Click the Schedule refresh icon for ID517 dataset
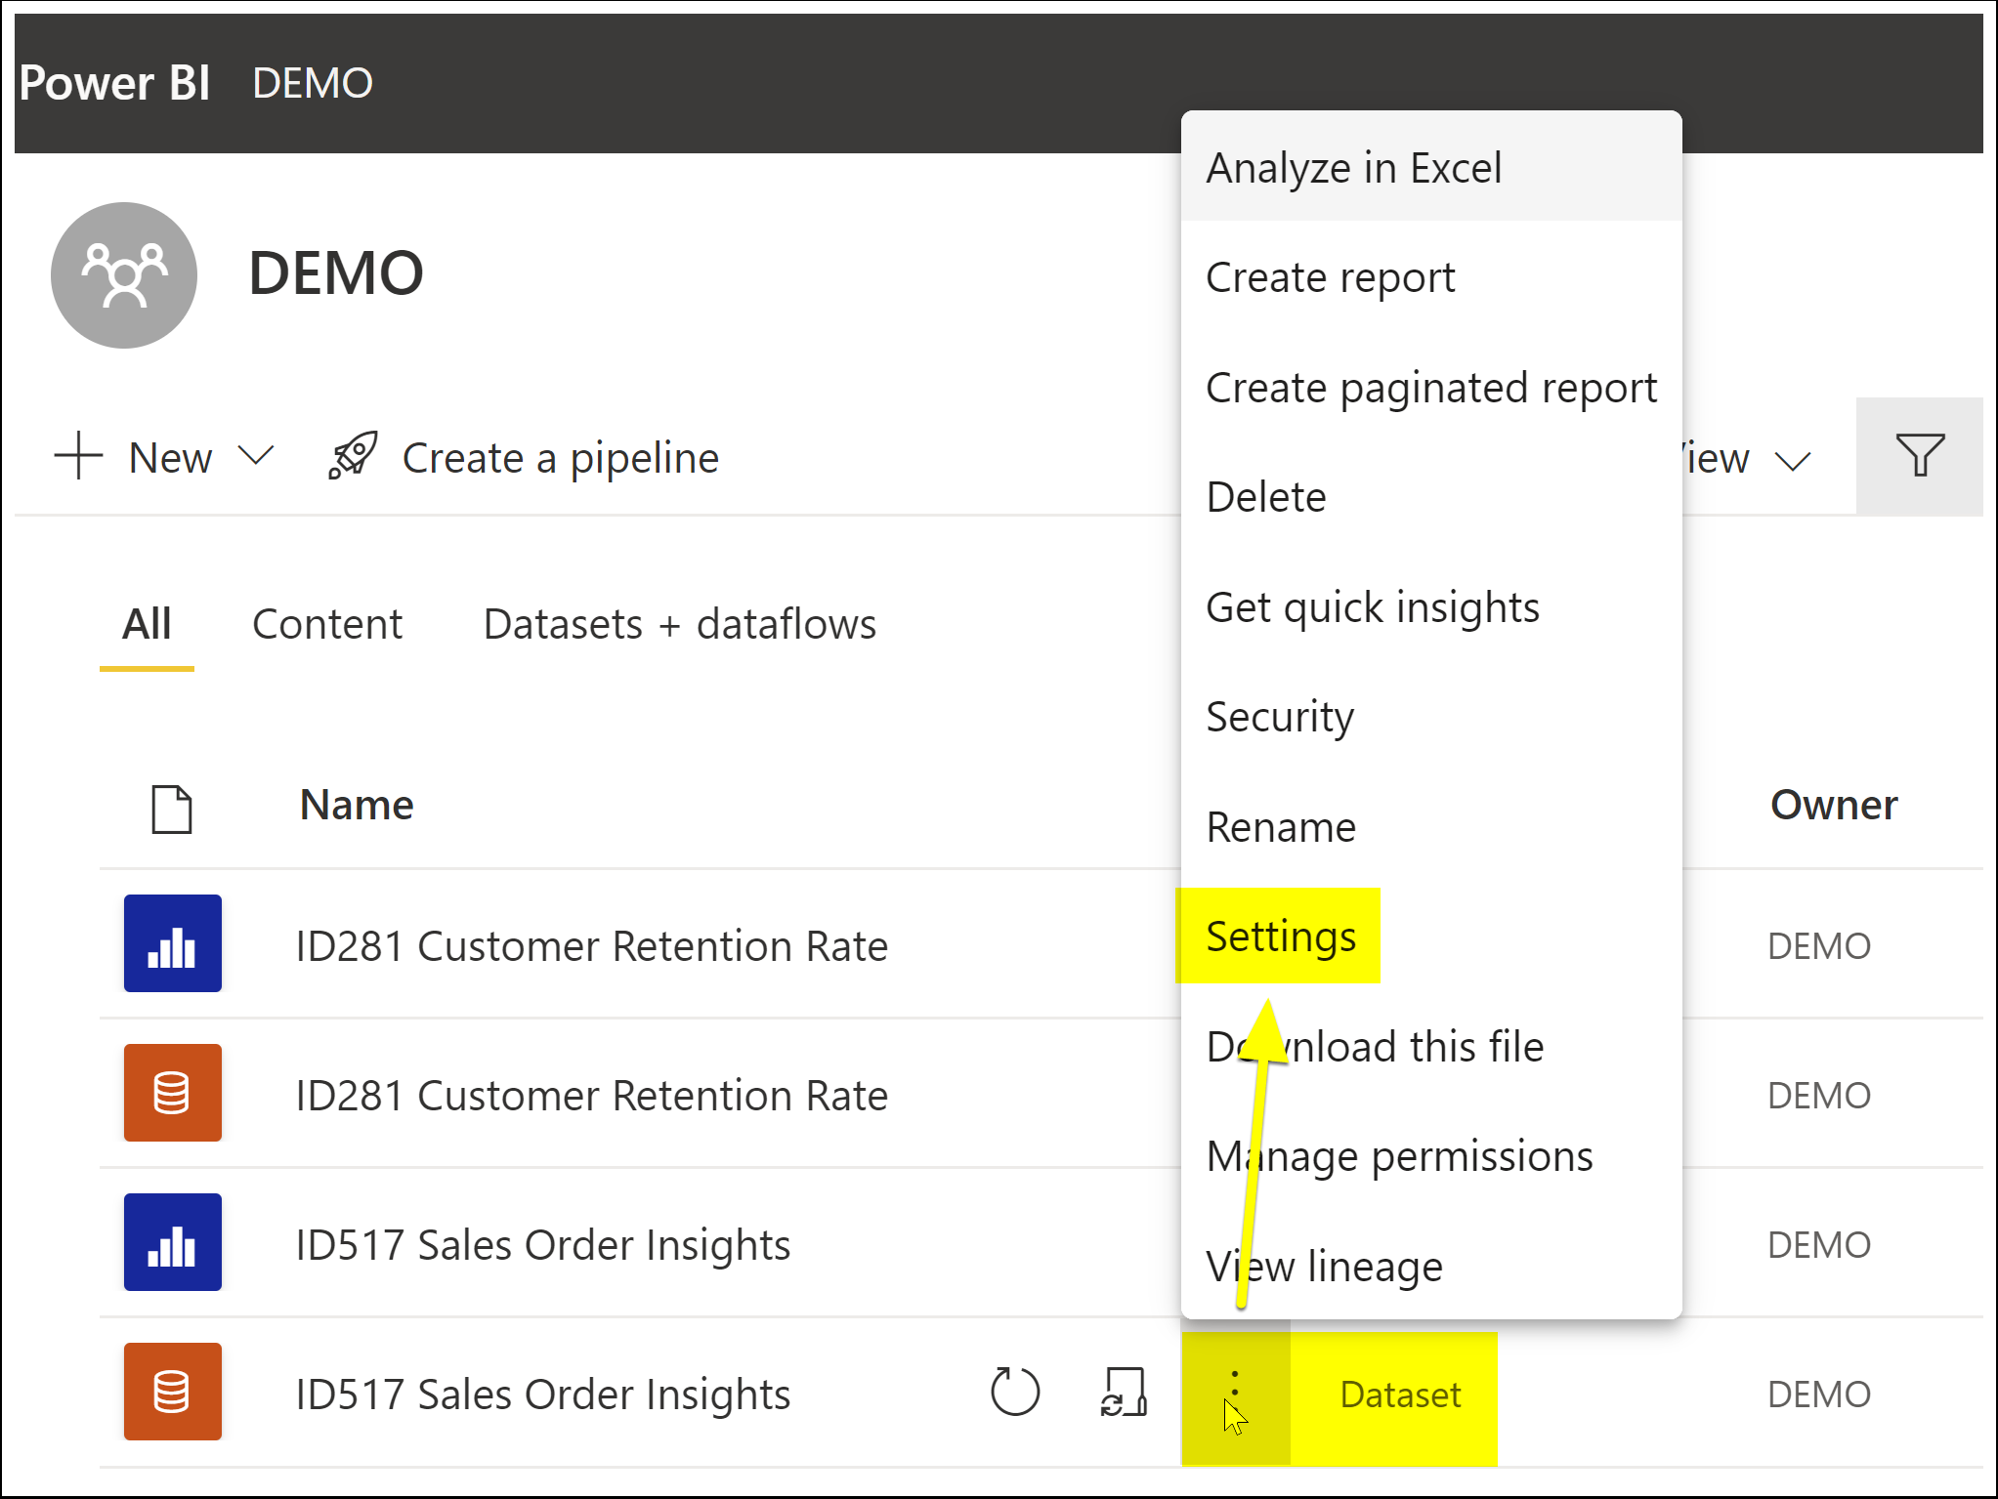Screen dimensions: 1998x1499 [1124, 1392]
